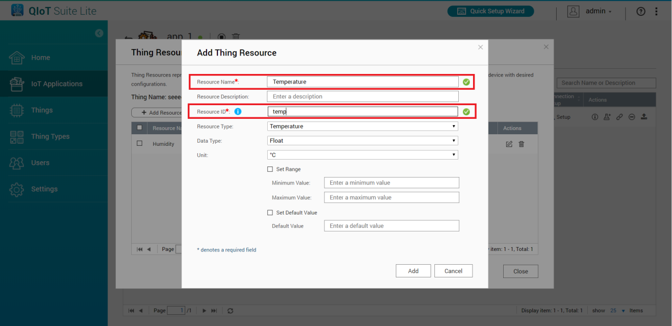The width and height of the screenshot is (672, 326).
Task: Go to Things in the sidebar
Action: (42, 110)
